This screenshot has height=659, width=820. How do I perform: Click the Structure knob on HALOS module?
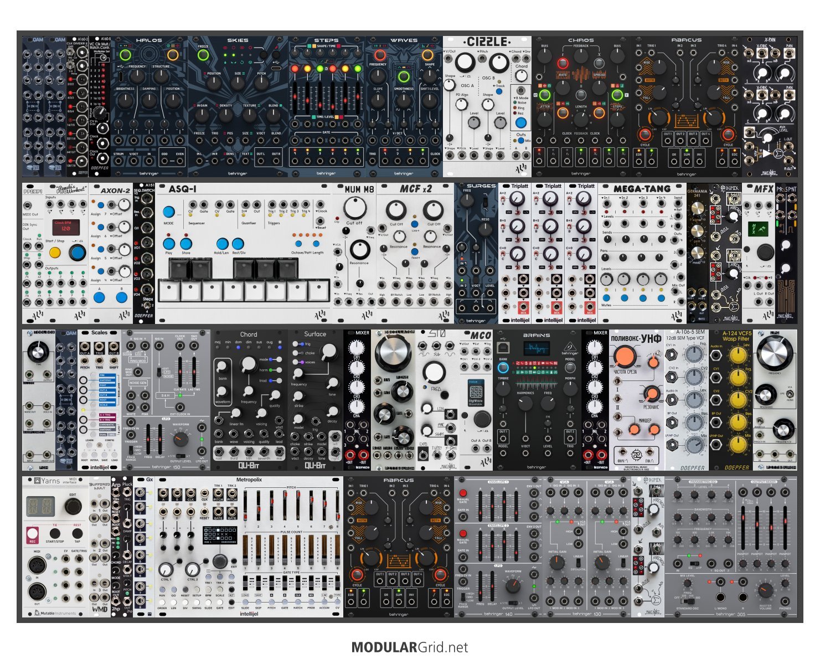(x=161, y=76)
